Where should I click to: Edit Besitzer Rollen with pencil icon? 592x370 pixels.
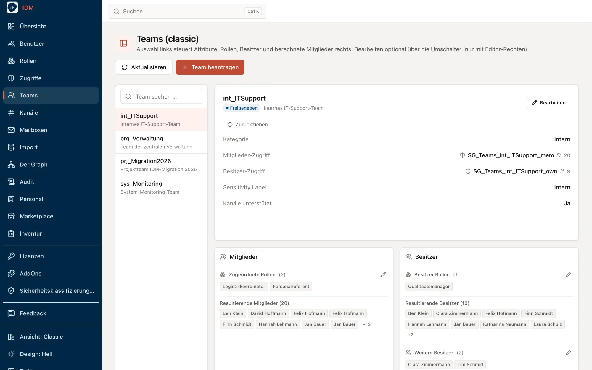pyautogui.click(x=568, y=274)
